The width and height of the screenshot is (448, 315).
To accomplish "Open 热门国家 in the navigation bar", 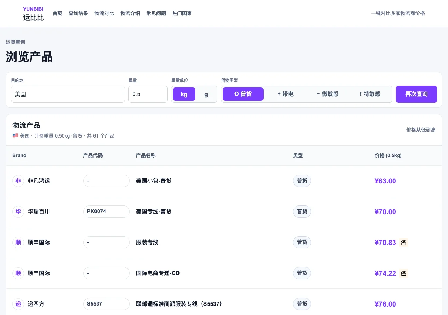I will tap(182, 13).
